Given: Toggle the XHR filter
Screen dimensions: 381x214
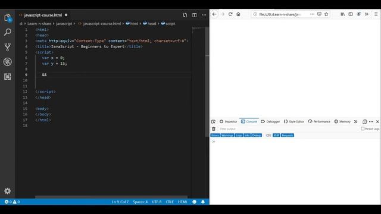Looking at the screenshot, I should pyautogui.click(x=276, y=136).
